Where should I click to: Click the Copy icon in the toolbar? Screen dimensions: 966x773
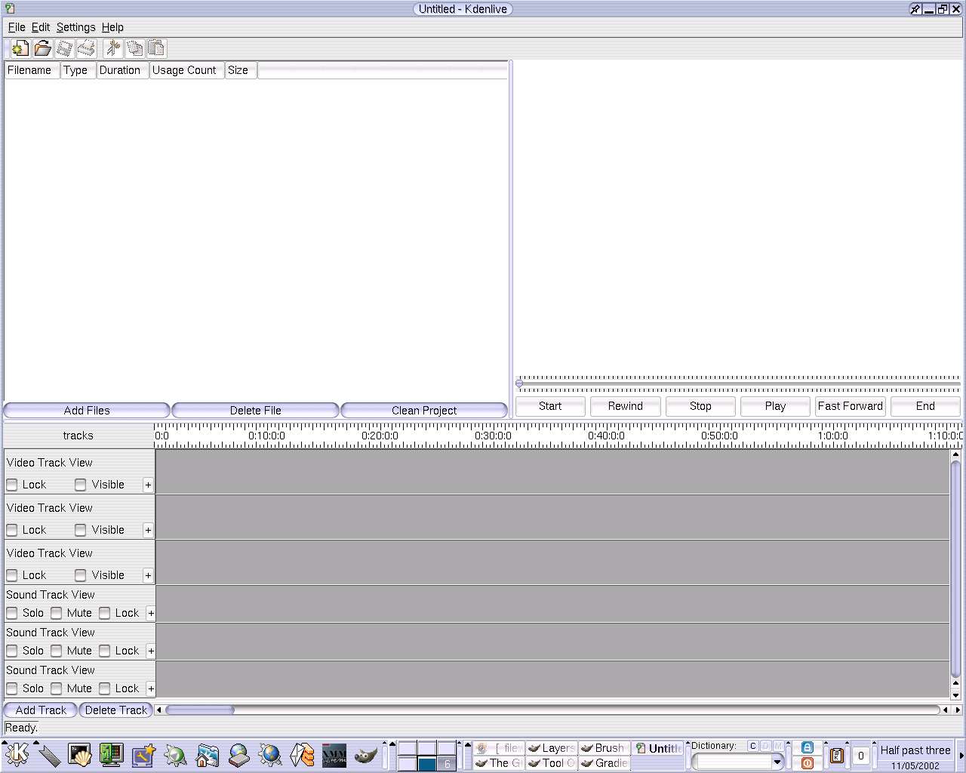click(135, 48)
